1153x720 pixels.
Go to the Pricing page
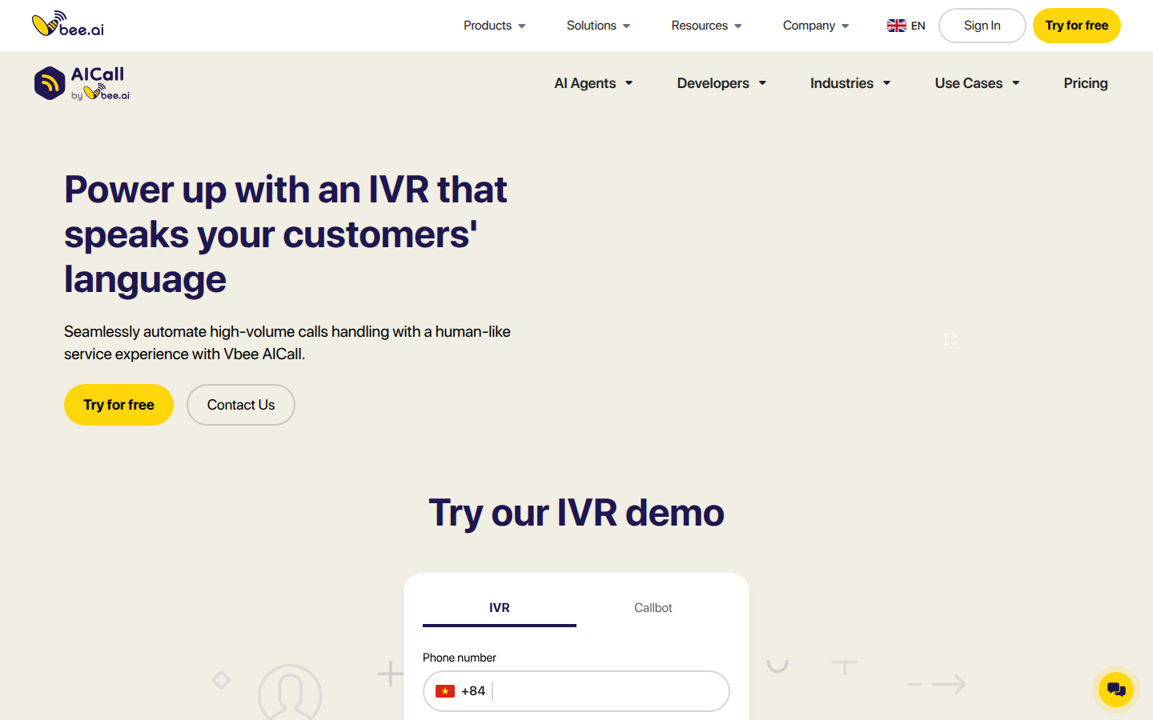(x=1085, y=83)
